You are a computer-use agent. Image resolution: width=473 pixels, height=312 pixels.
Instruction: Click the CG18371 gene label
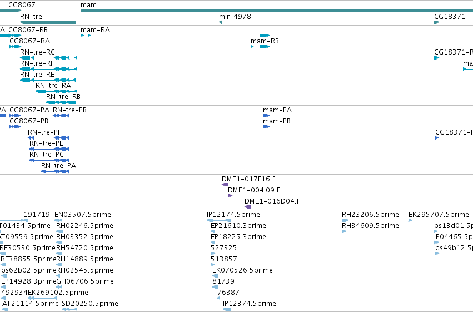coord(450,16)
